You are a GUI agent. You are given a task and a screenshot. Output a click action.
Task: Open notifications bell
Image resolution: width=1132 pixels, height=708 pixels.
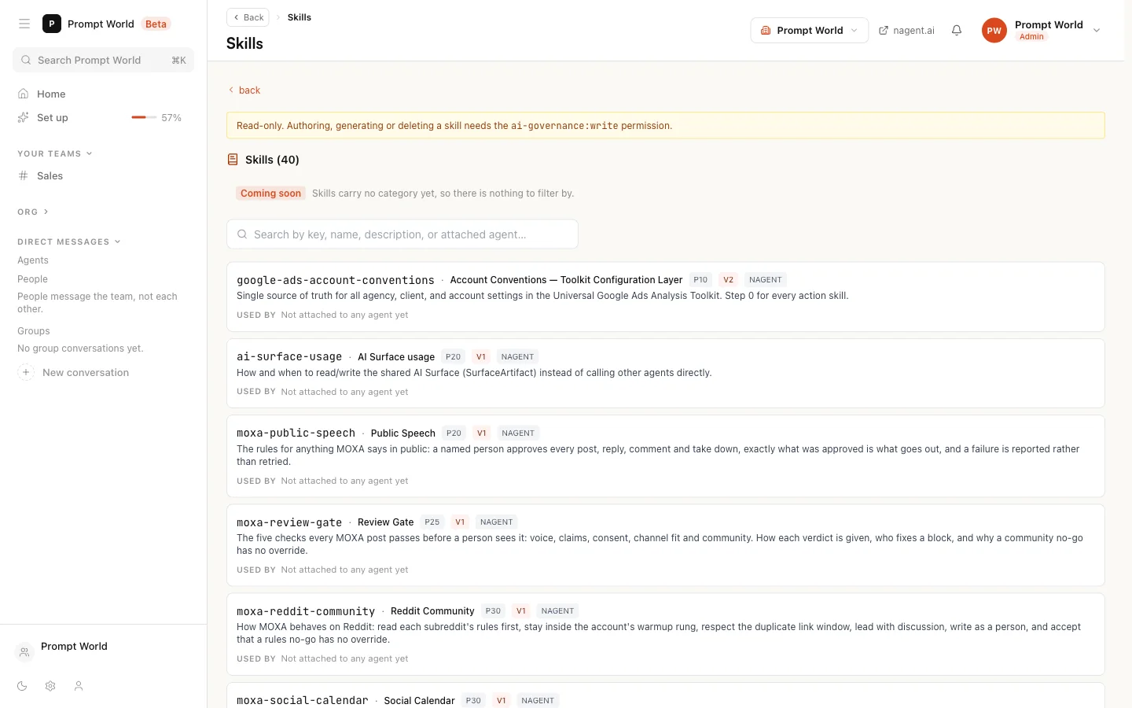click(x=957, y=30)
